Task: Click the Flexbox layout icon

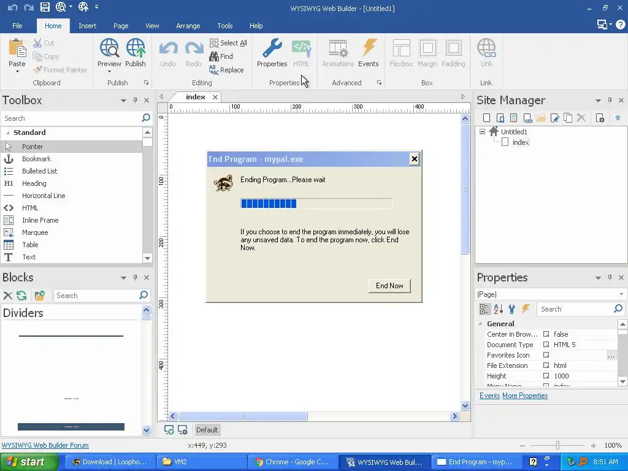Action: click(x=401, y=48)
